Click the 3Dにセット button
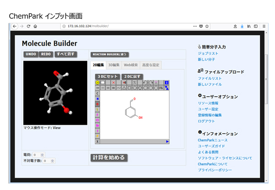 pyautogui.click(x=108, y=77)
